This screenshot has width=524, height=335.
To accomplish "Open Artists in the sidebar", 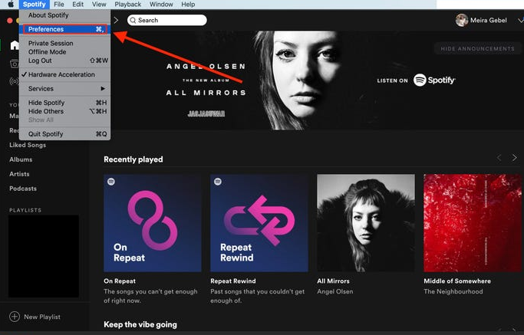I will (x=19, y=174).
